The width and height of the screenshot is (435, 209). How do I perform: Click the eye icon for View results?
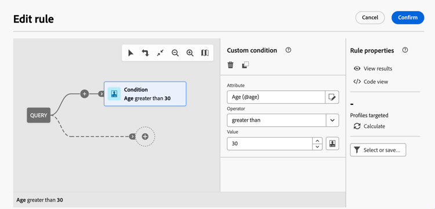click(357, 68)
